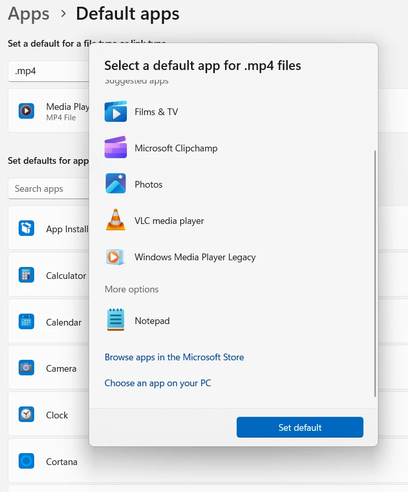This screenshot has height=492, width=408.
Task: Click the "Calendar" app name
Action: pyautogui.click(x=64, y=322)
